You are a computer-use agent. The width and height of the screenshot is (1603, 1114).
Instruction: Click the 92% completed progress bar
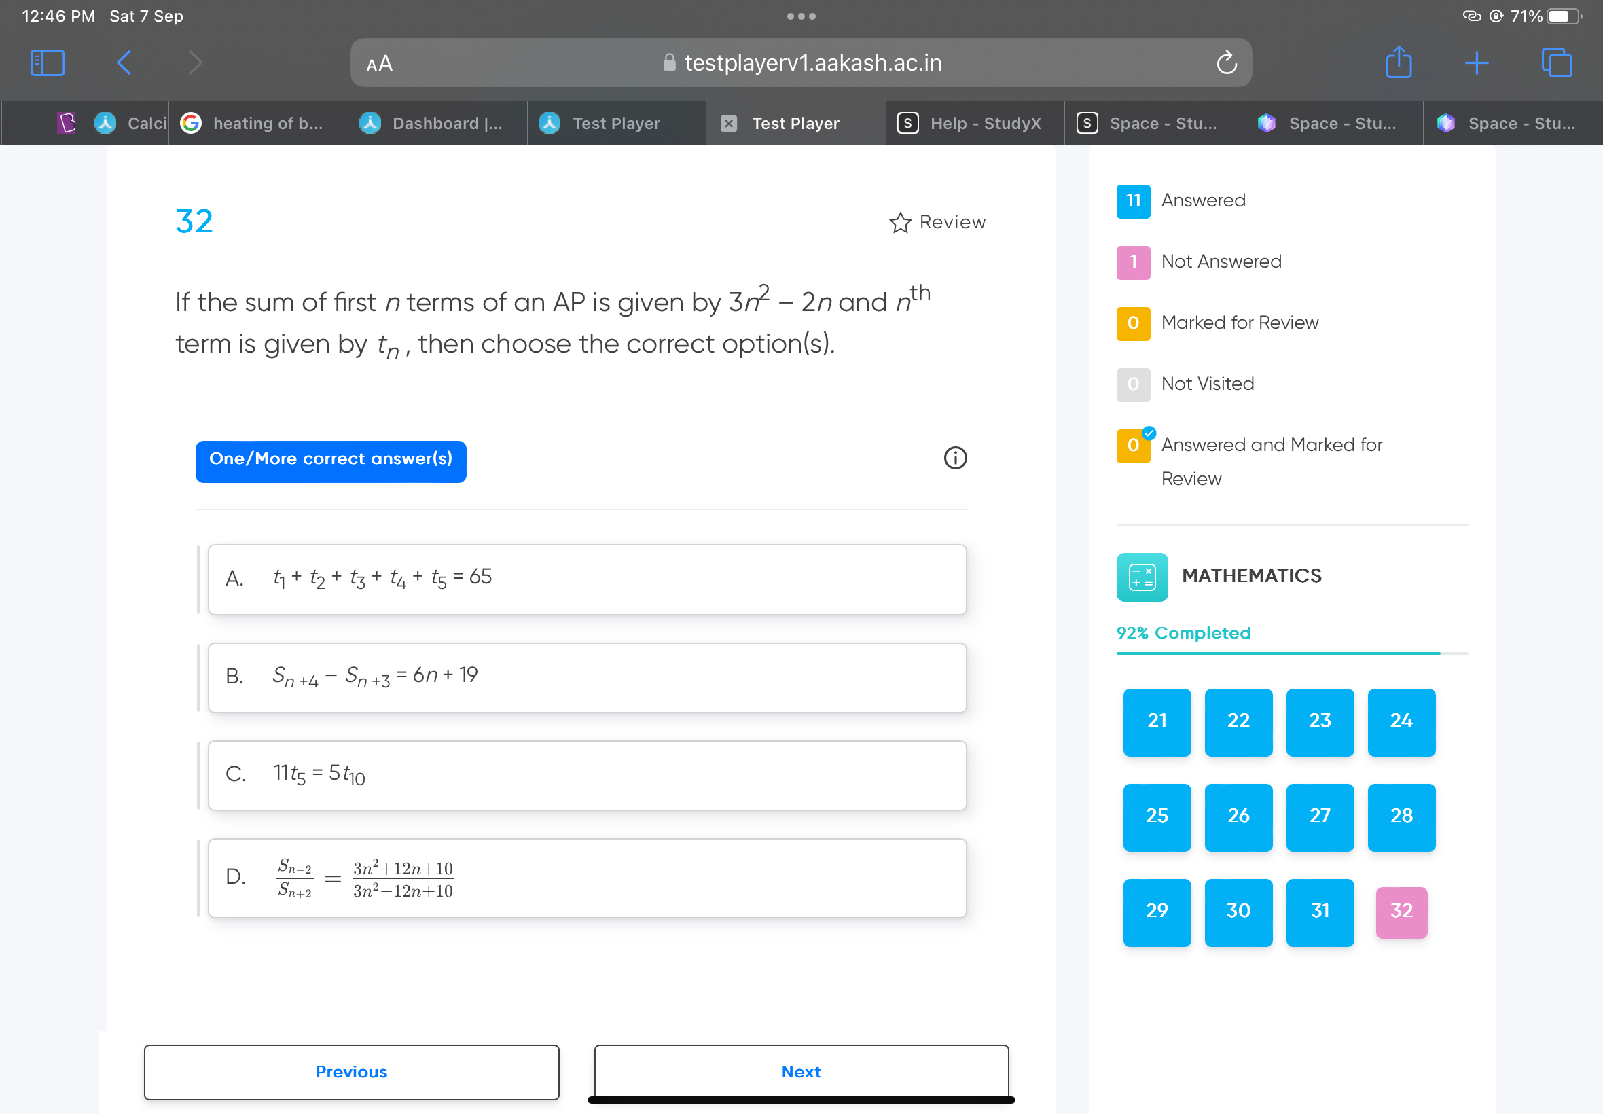pos(1292,653)
